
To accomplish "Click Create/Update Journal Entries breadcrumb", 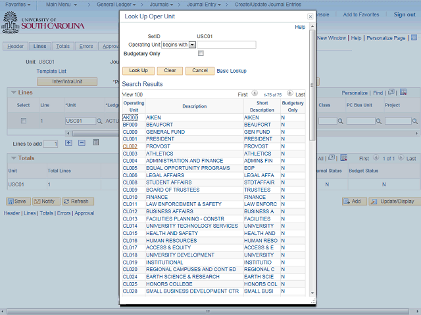I will click(x=268, y=5).
